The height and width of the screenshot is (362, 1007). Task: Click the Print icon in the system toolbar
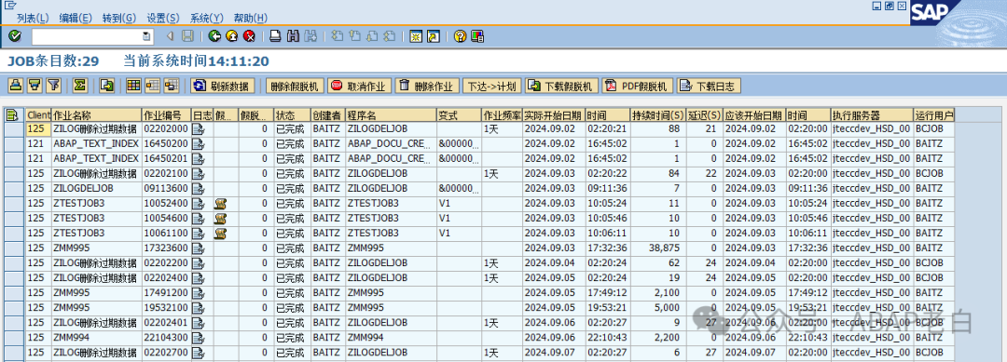point(275,36)
